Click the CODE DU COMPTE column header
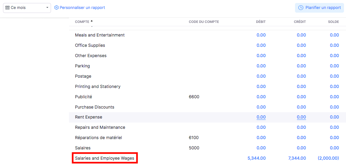 point(204,22)
